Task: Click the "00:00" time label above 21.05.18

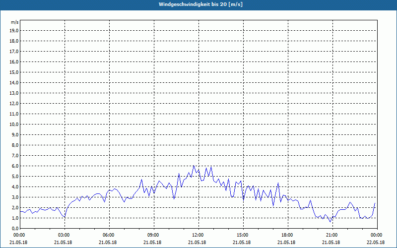Action: (x=19, y=235)
